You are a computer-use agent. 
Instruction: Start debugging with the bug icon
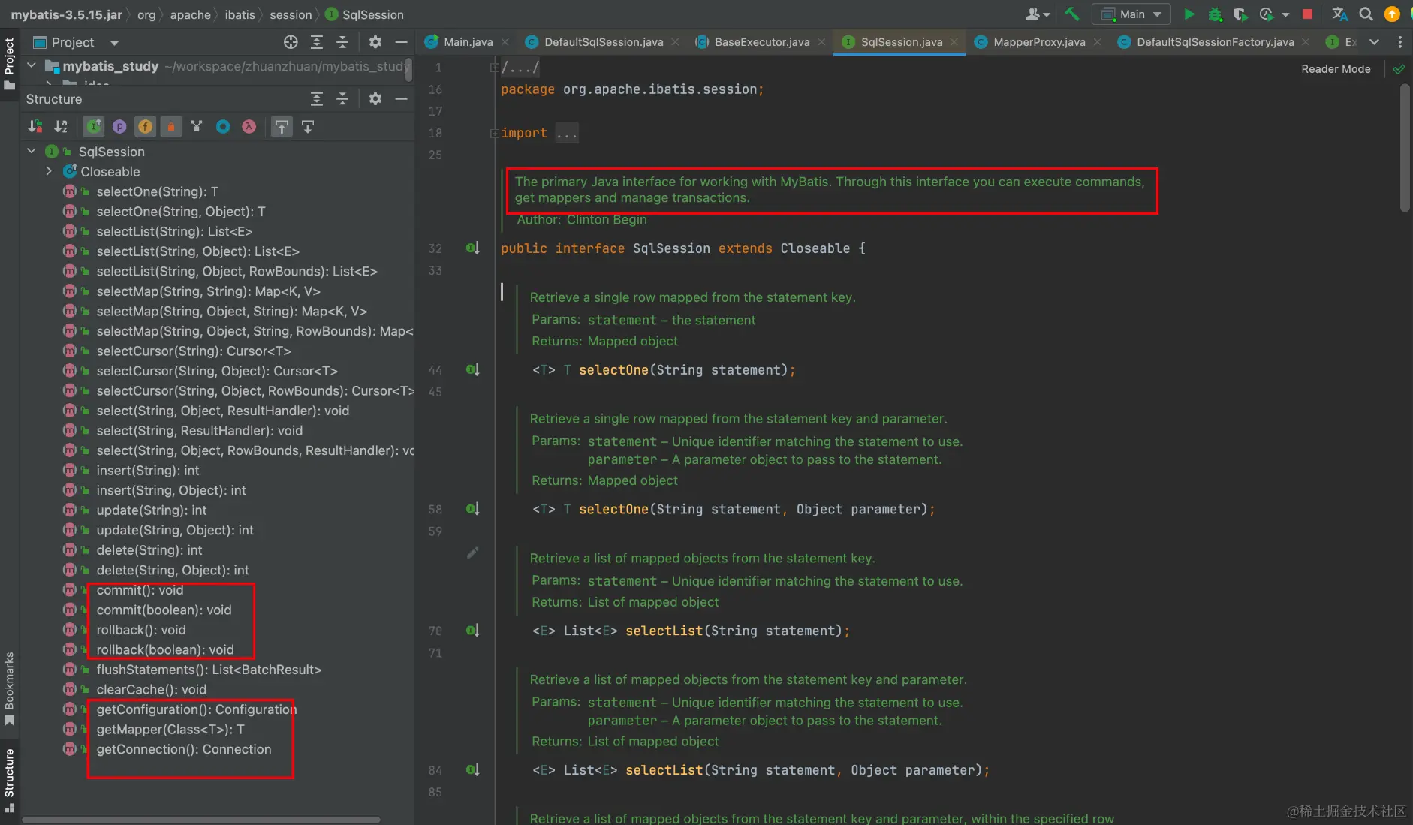(1215, 14)
